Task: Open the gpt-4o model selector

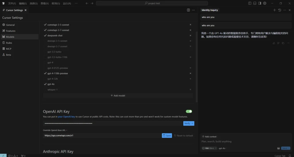Action: (222, 148)
